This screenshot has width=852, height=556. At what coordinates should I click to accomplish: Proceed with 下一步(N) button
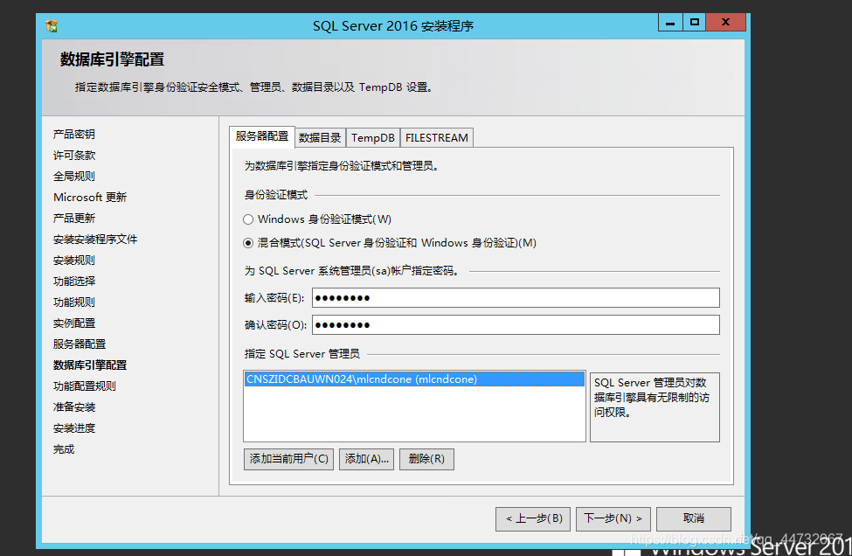click(613, 518)
